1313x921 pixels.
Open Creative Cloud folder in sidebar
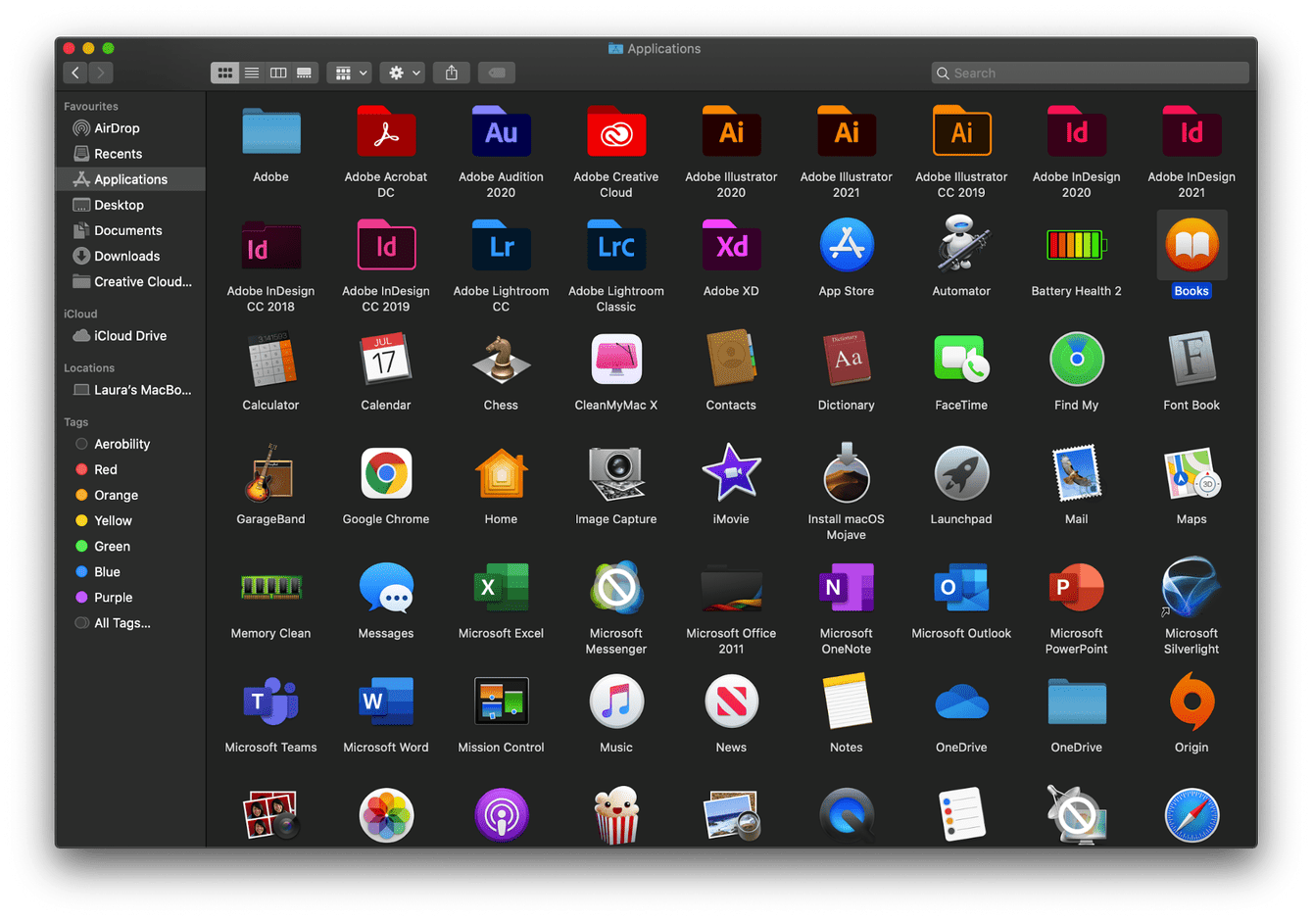(x=131, y=281)
